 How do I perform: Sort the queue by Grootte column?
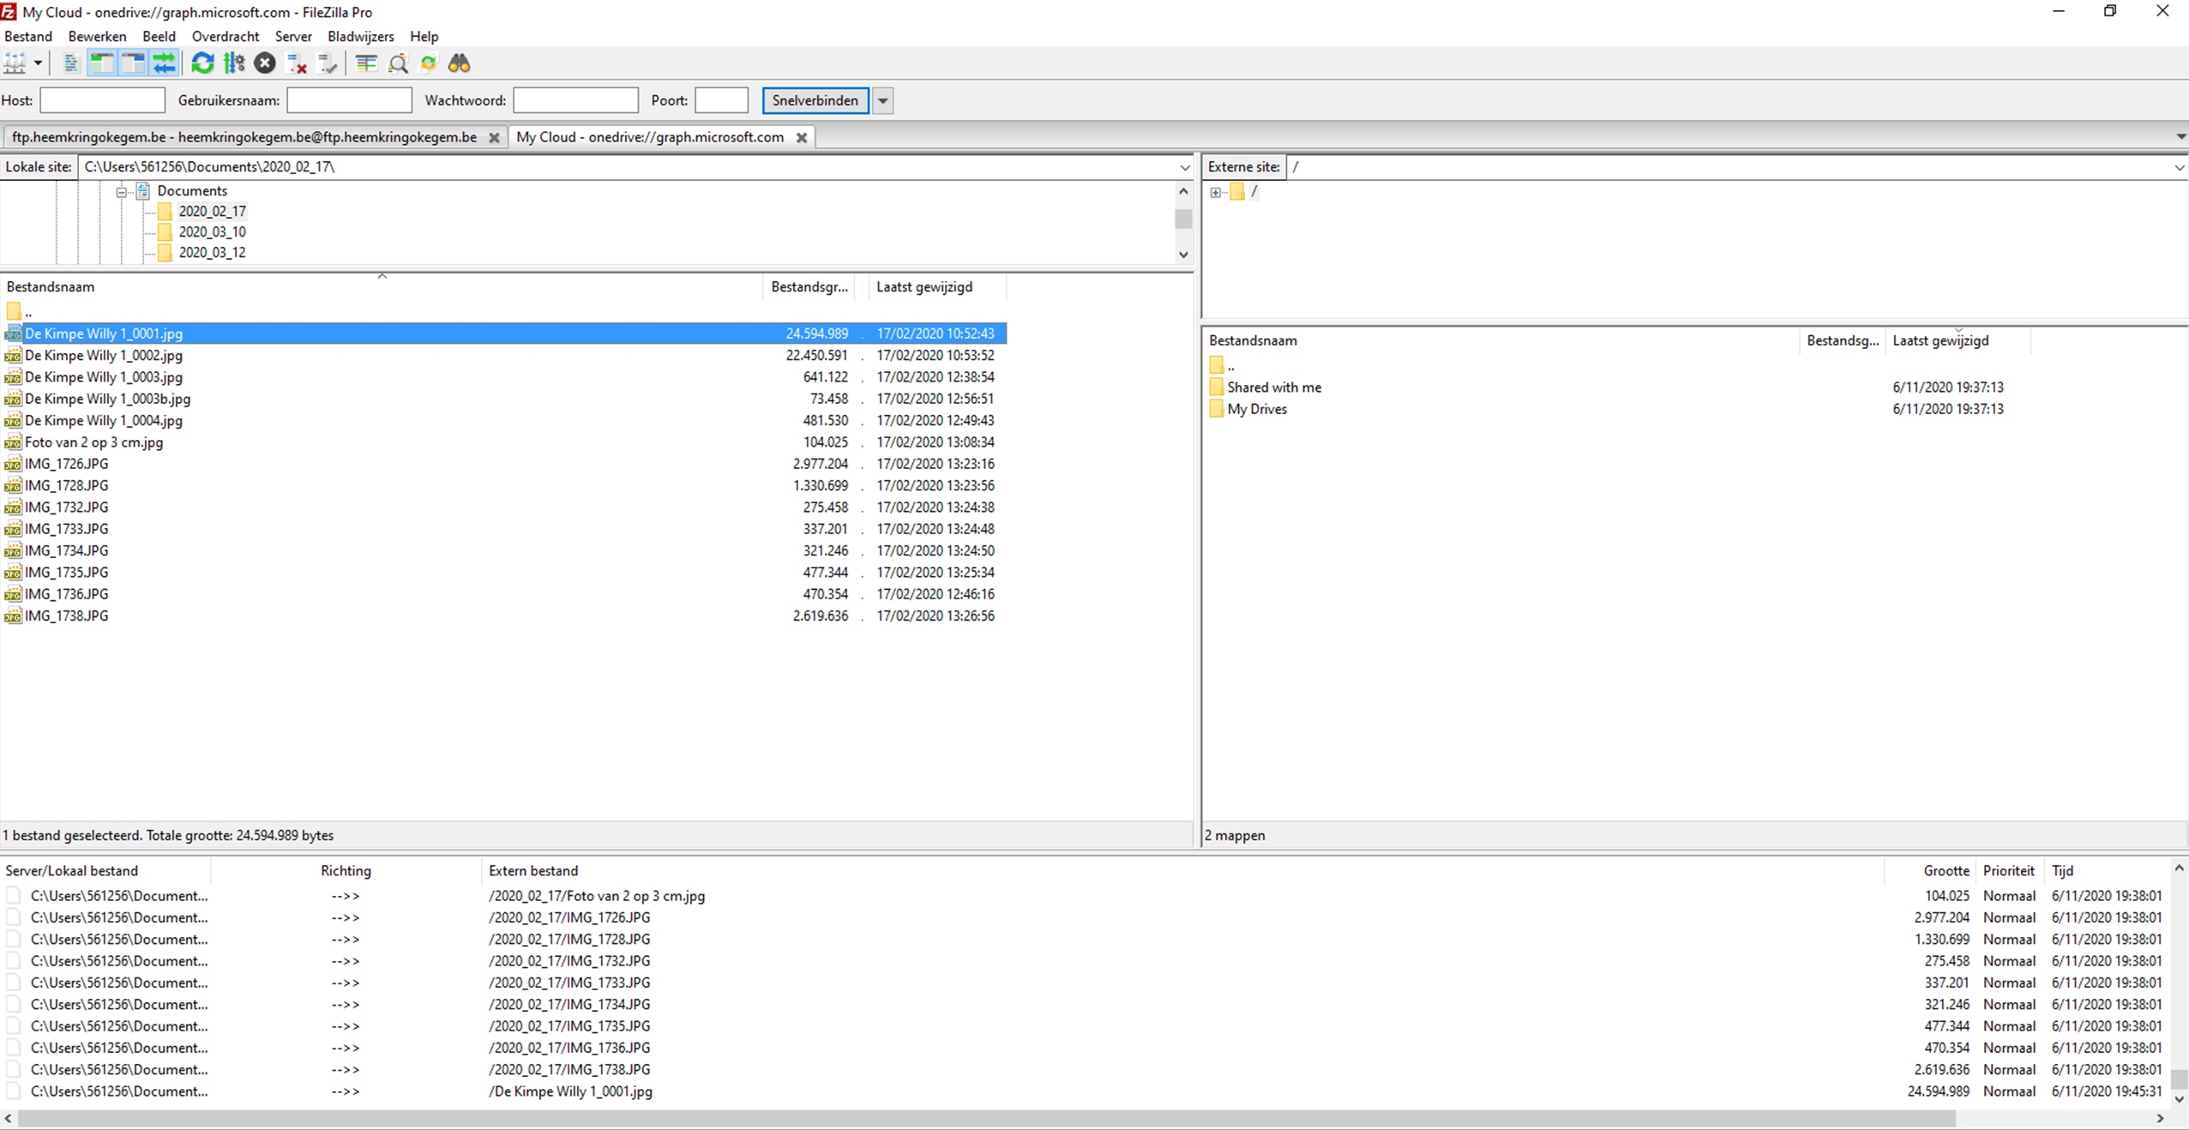pyautogui.click(x=1931, y=870)
